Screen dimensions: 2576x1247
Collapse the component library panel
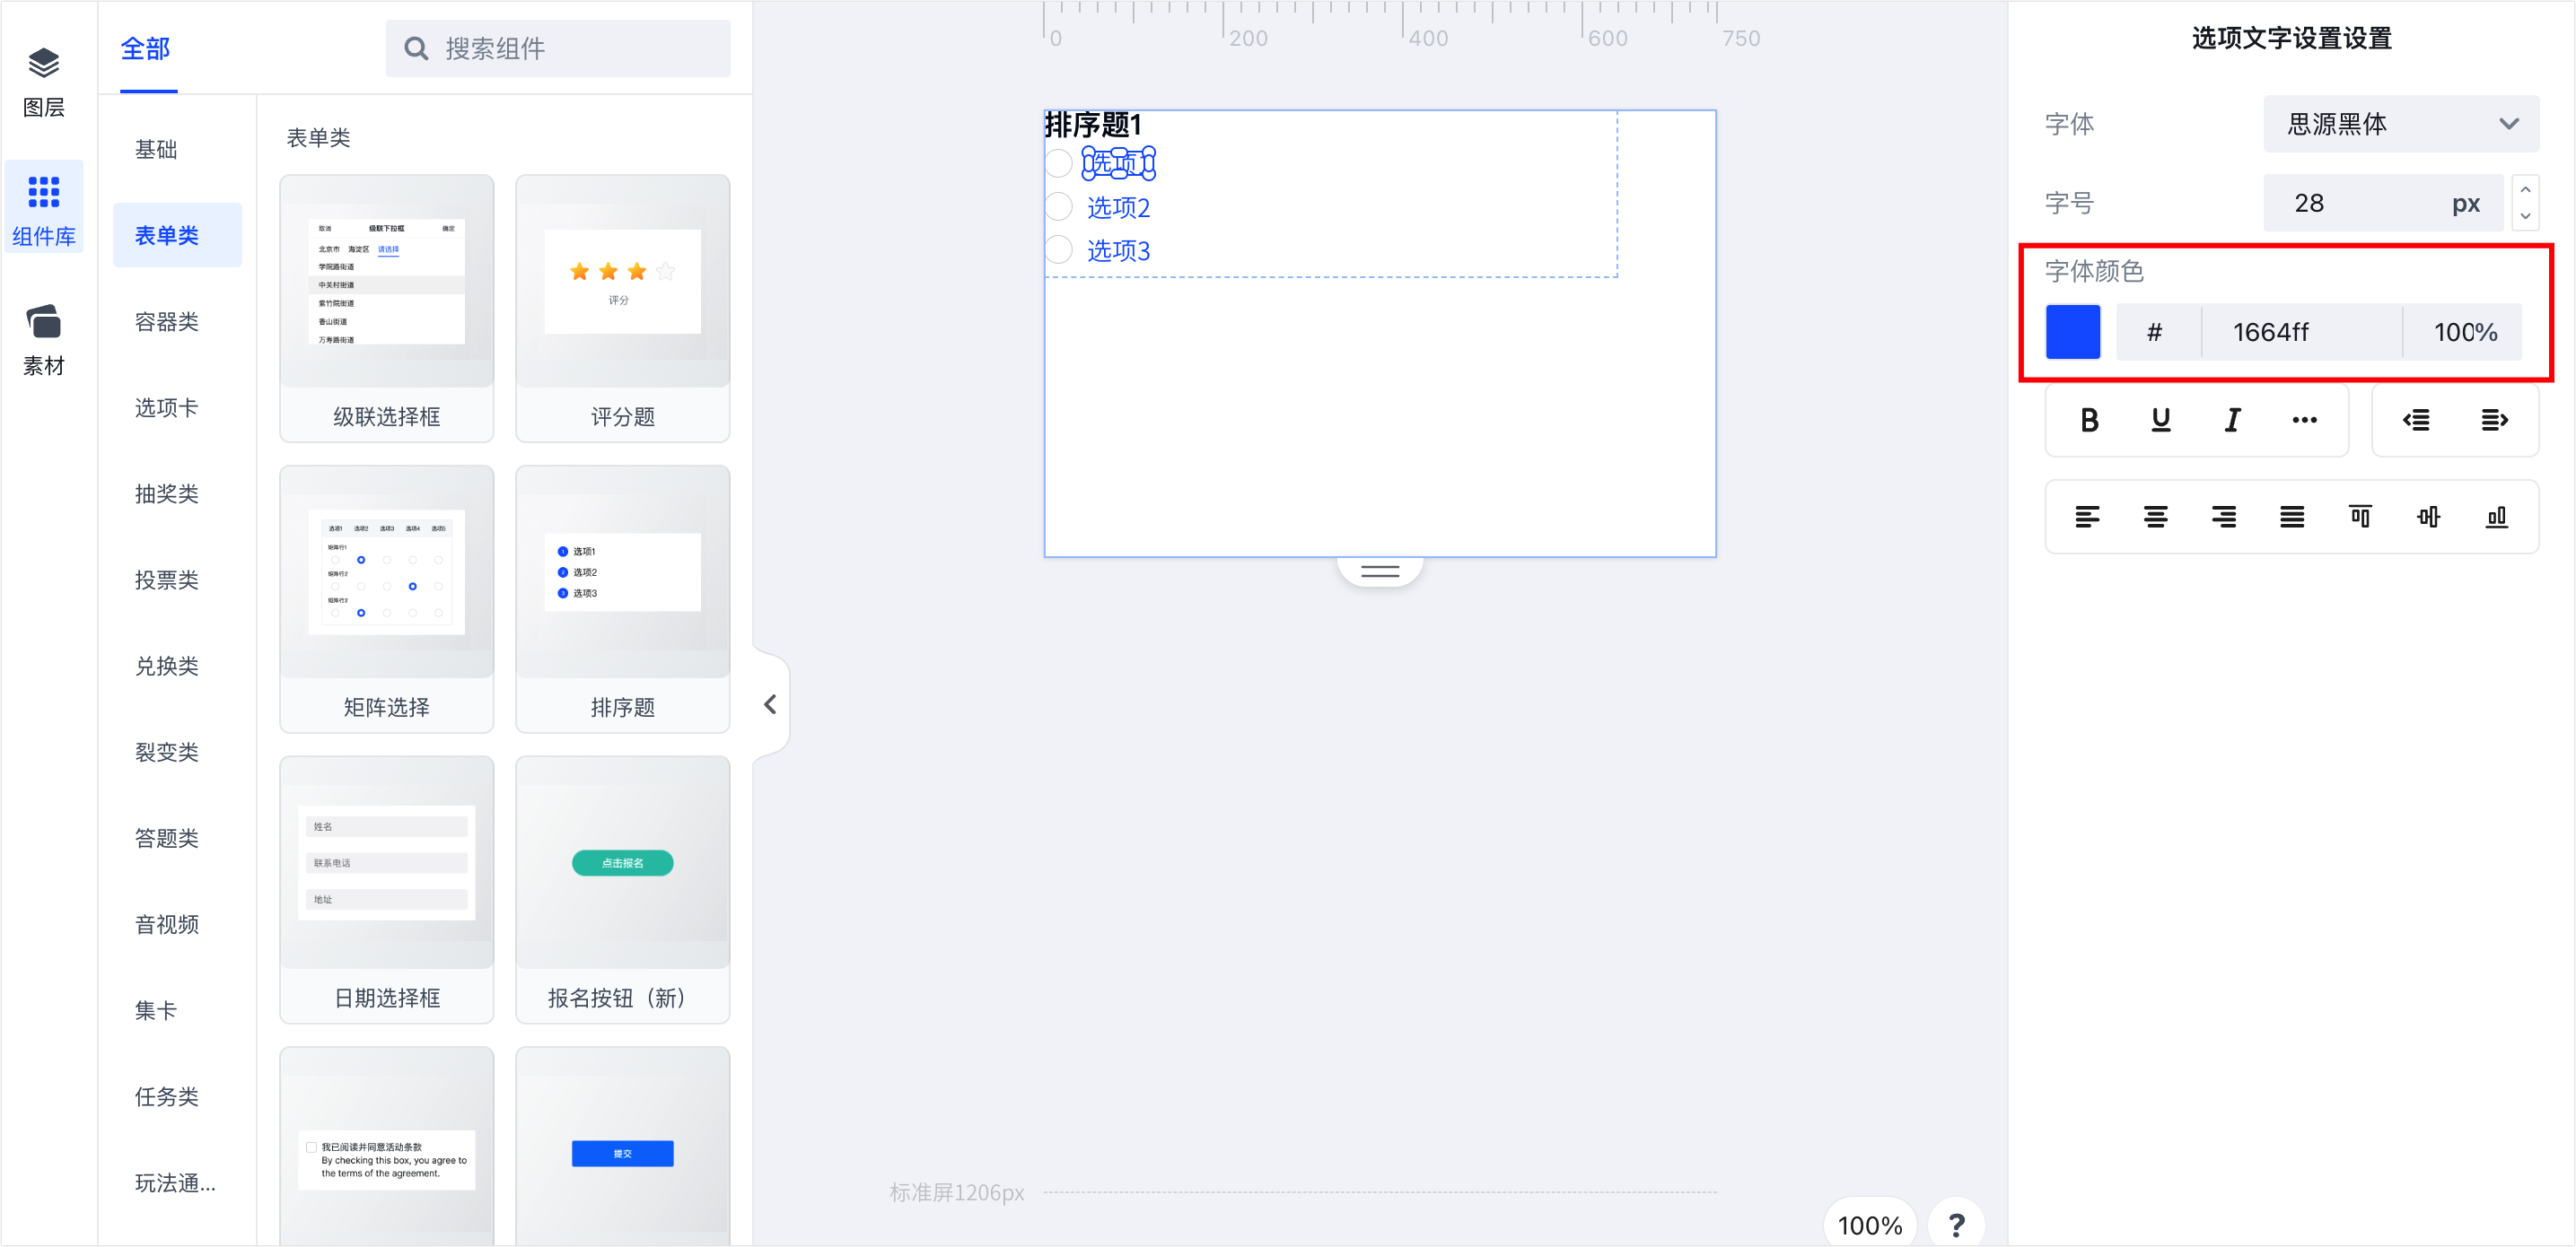(769, 704)
